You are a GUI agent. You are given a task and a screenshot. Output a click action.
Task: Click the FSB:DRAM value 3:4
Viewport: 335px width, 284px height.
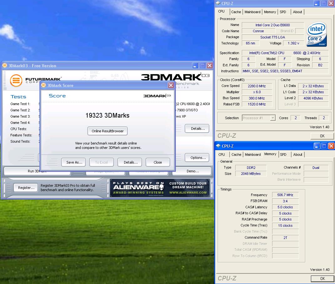tap(285, 201)
